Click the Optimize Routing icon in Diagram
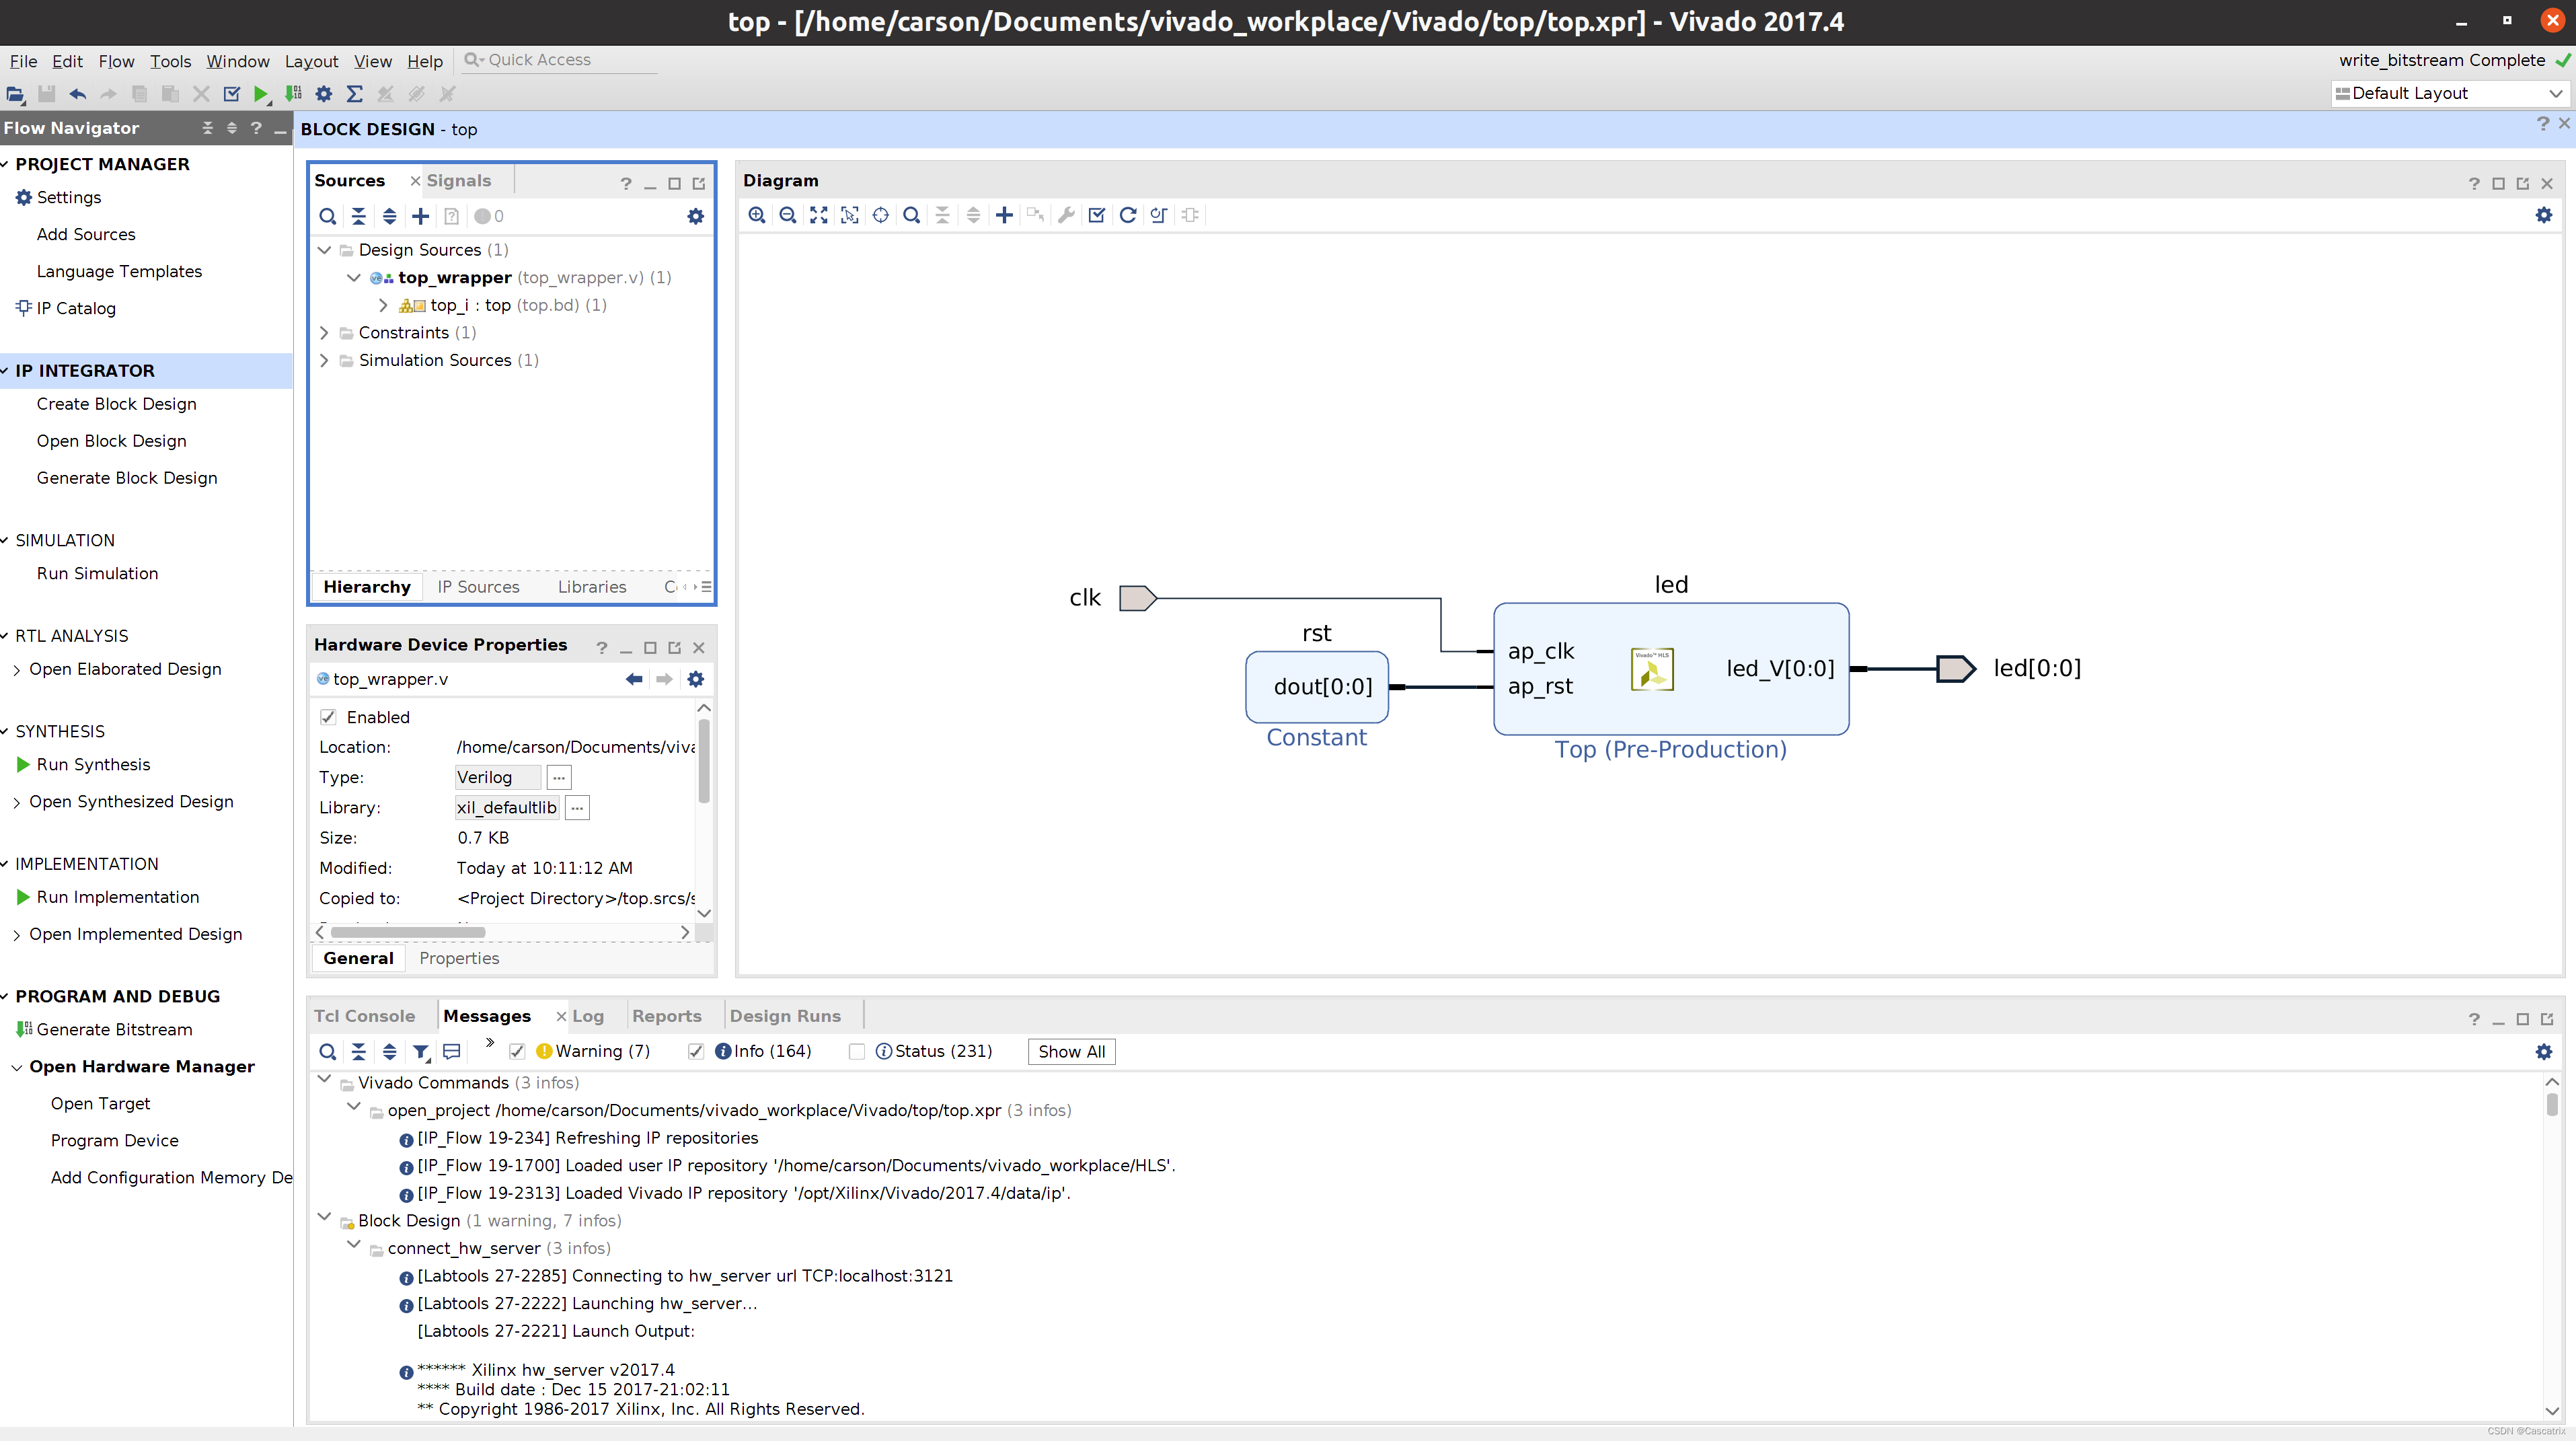 click(1159, 215)
